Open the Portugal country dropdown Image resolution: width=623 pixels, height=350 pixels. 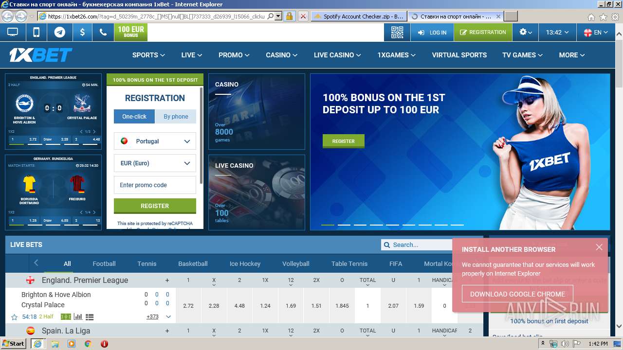click(155, 141)
